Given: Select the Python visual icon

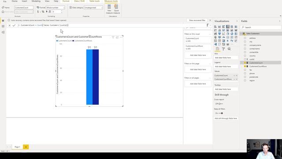Looking at the screenshot, I should 232,41.
